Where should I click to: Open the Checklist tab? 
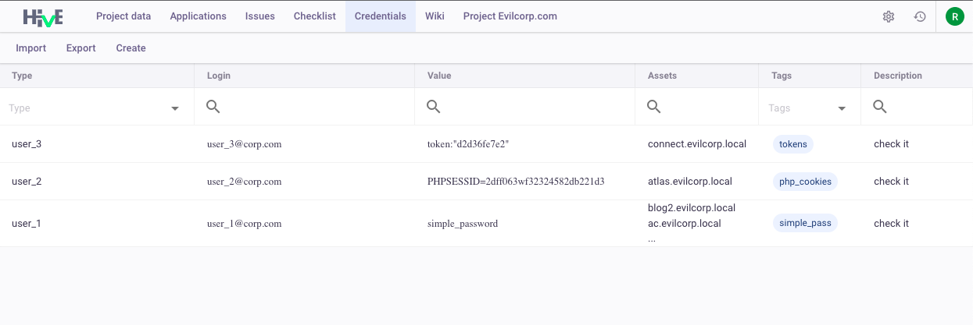(315, 16)
